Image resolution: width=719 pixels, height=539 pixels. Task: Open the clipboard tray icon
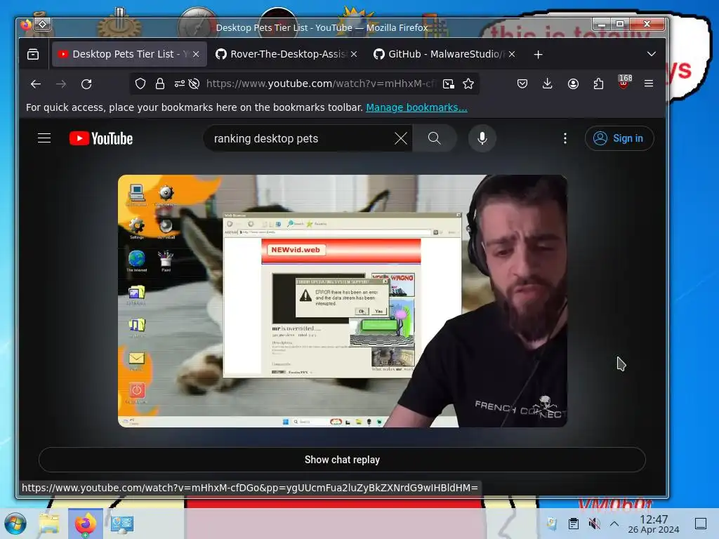pos(573,524)
